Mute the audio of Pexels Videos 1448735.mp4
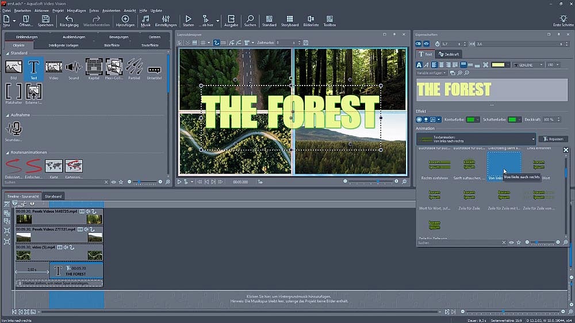The image size is (575, 323). [88, 212]
